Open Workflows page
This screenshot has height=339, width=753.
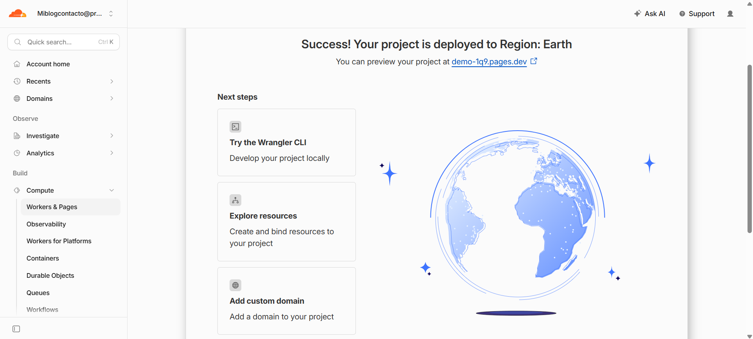[42, 310]
